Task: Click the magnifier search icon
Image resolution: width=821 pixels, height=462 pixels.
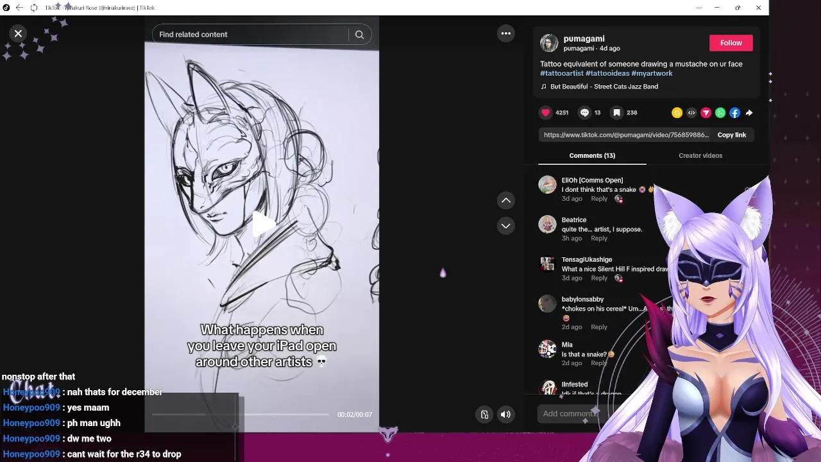Action: 359,35
